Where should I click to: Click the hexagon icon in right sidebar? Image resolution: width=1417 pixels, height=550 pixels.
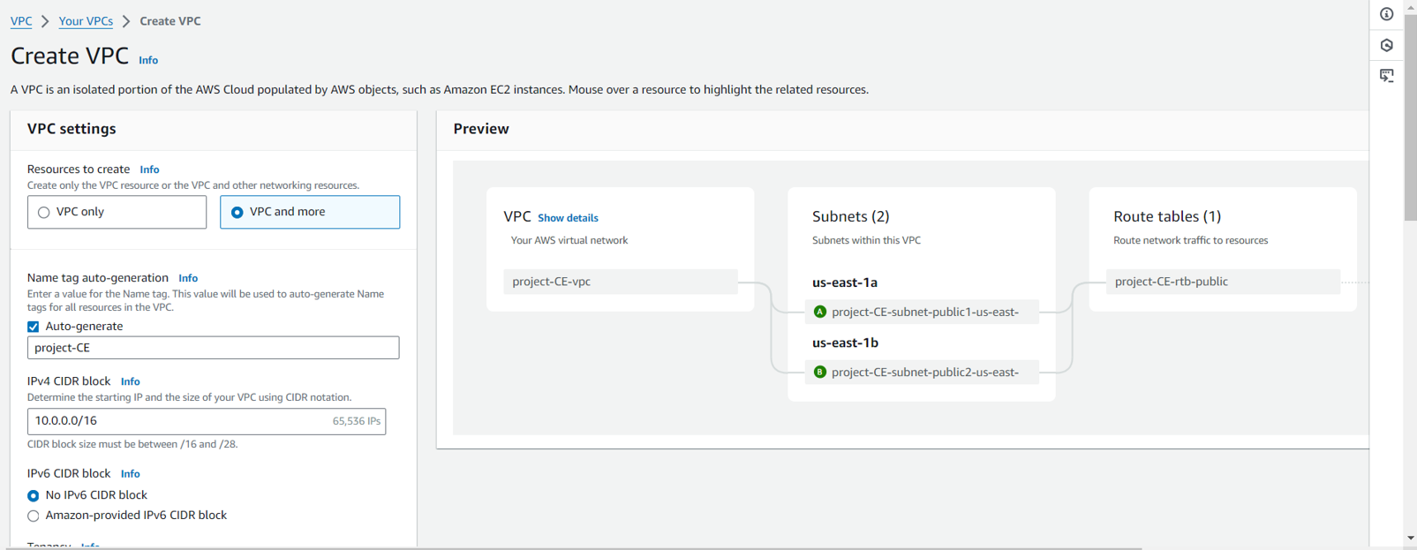[x=1386, y=45]
